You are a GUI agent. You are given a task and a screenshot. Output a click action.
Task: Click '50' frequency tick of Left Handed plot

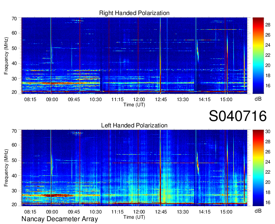pyautogui.click(x=14, y=160)
